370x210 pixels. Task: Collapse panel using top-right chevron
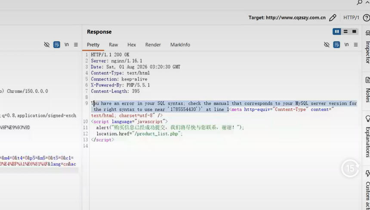pos(368,2)
